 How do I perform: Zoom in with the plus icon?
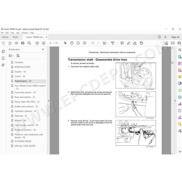[84, 43]
